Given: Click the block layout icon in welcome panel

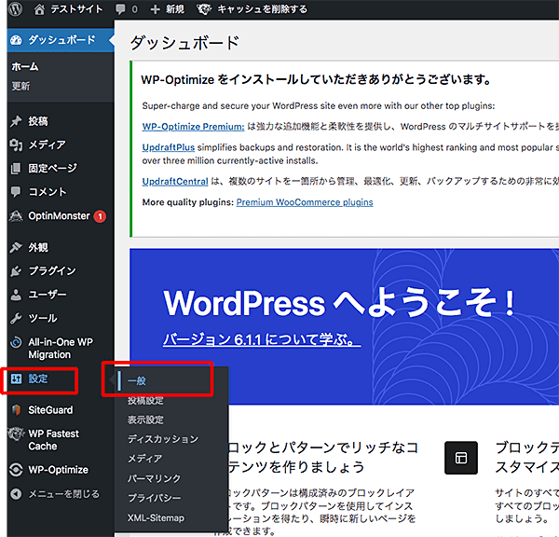Looking at the screenshot, I should pos(461,458).
